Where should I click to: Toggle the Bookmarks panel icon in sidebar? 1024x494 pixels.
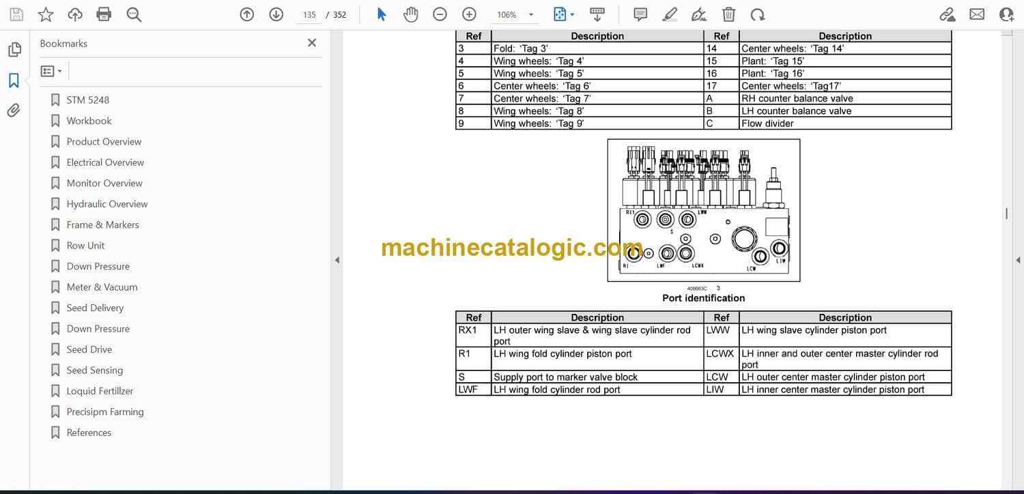(14, 81)
